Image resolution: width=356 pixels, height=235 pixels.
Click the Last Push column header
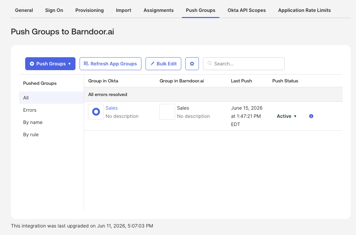point(241,81)
